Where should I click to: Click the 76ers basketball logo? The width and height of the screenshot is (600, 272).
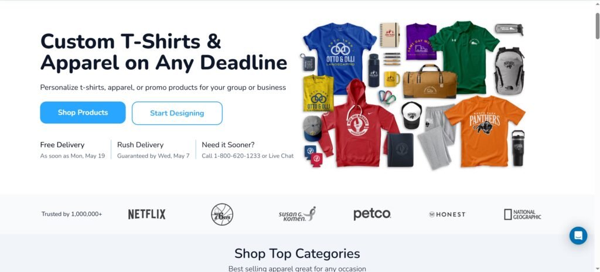pyautogui.click(x=222, y=214)
